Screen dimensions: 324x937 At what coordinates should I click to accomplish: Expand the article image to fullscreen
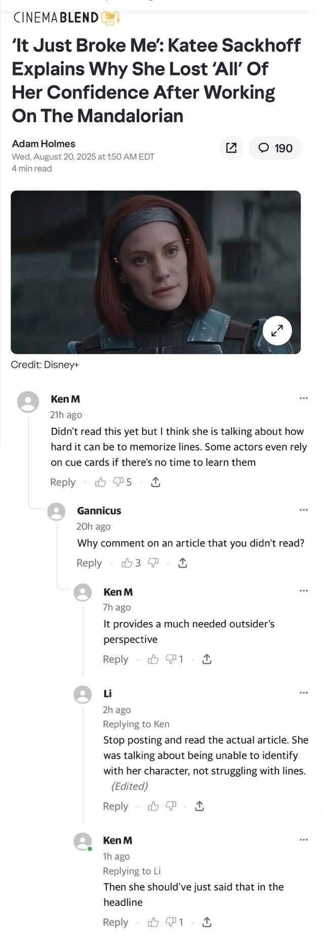(x=277, y=331)
